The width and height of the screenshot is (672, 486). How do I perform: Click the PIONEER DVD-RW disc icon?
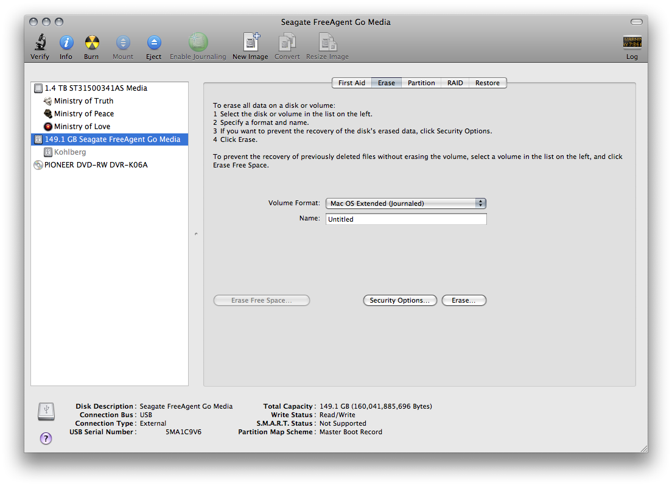pos(38,165)
